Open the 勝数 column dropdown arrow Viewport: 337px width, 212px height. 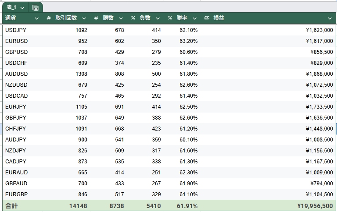121,18
